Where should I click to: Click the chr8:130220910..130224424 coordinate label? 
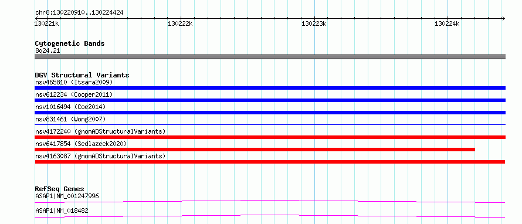[79, 13]
